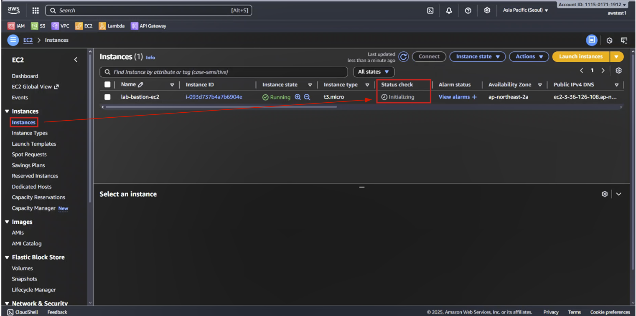Screen dimensions: 636x316
Task: Sort by the Instance state column arrow
Action: 310,85
